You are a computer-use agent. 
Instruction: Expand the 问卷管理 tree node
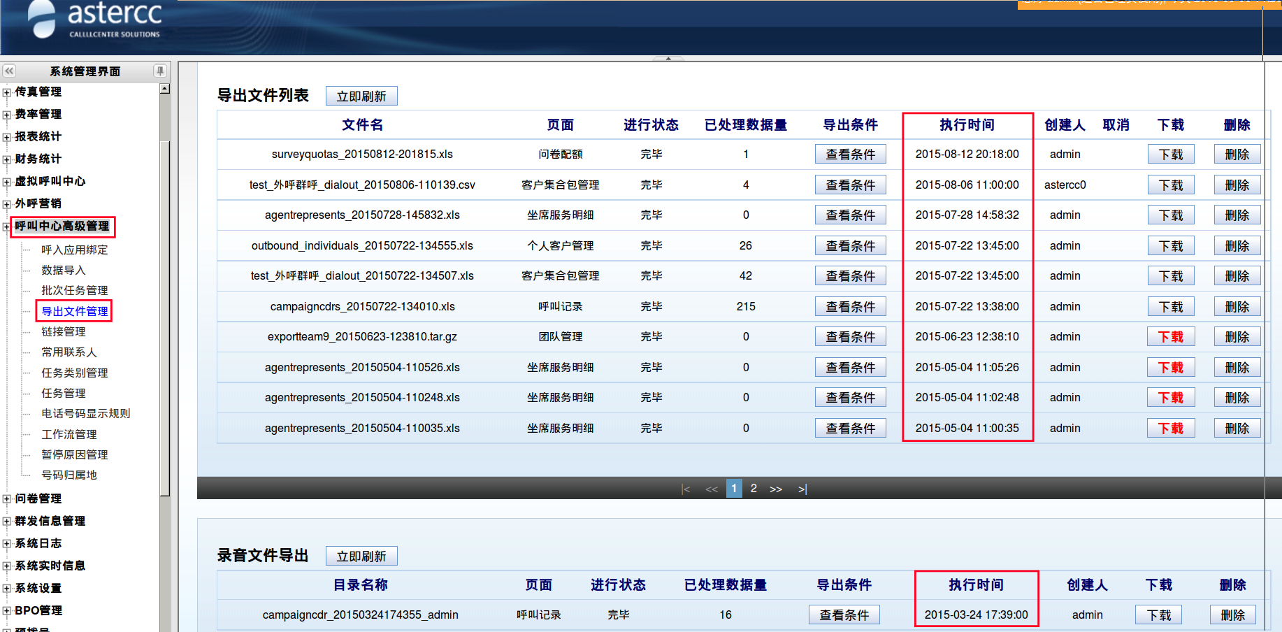(7, 499)
